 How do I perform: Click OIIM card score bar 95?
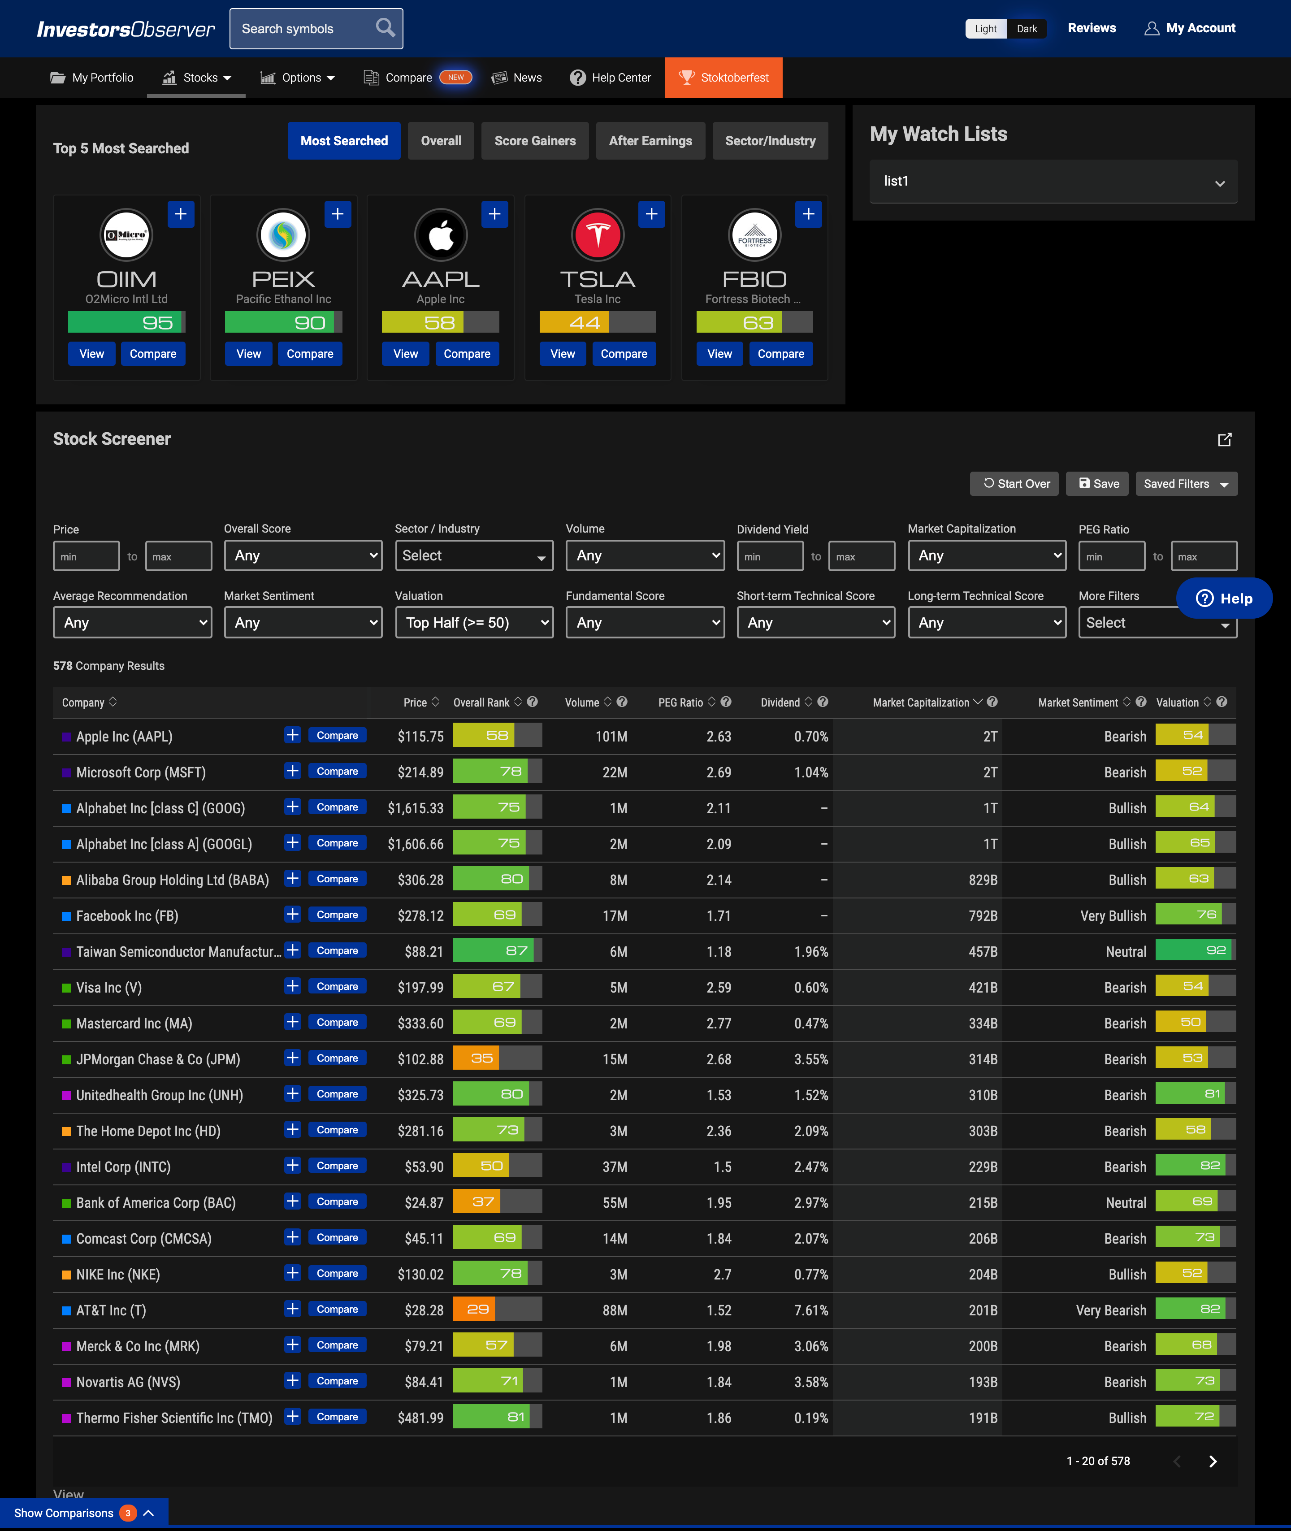tap(126, 322)
